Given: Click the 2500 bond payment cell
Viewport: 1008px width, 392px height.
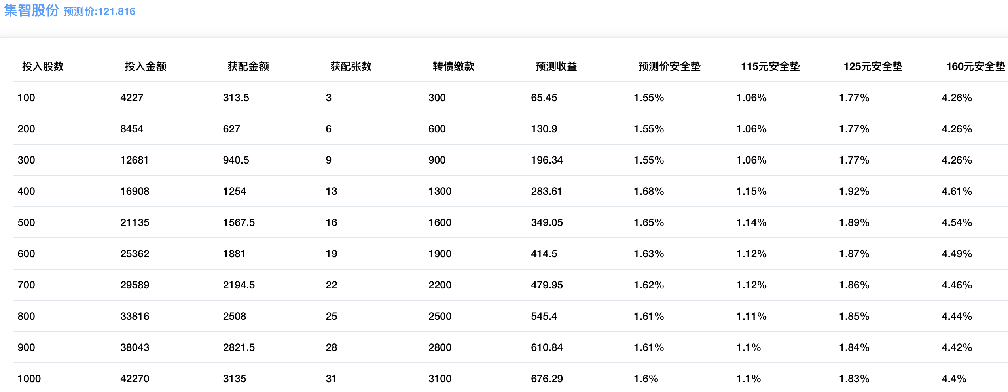Looking at the screenshot, I should point(440,316).
